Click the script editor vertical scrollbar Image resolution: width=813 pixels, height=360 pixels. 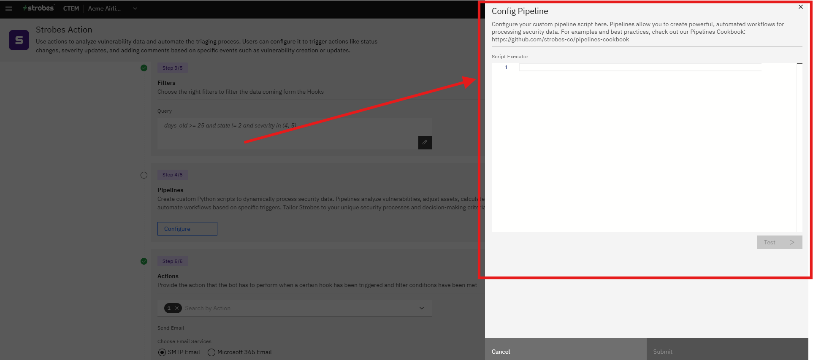[799, 148]
